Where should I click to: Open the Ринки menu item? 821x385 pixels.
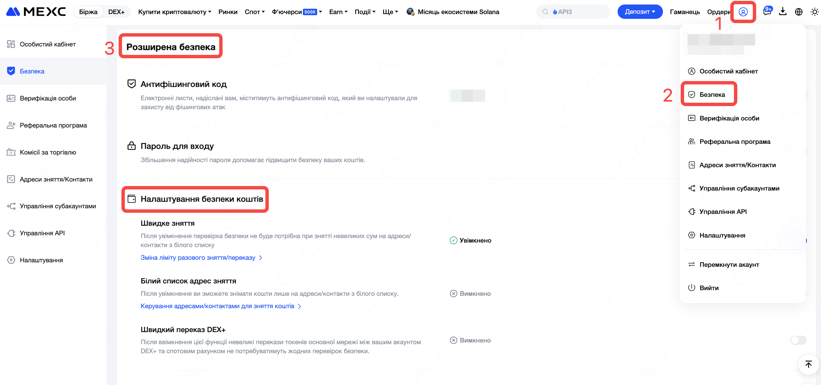pos(228,12)
